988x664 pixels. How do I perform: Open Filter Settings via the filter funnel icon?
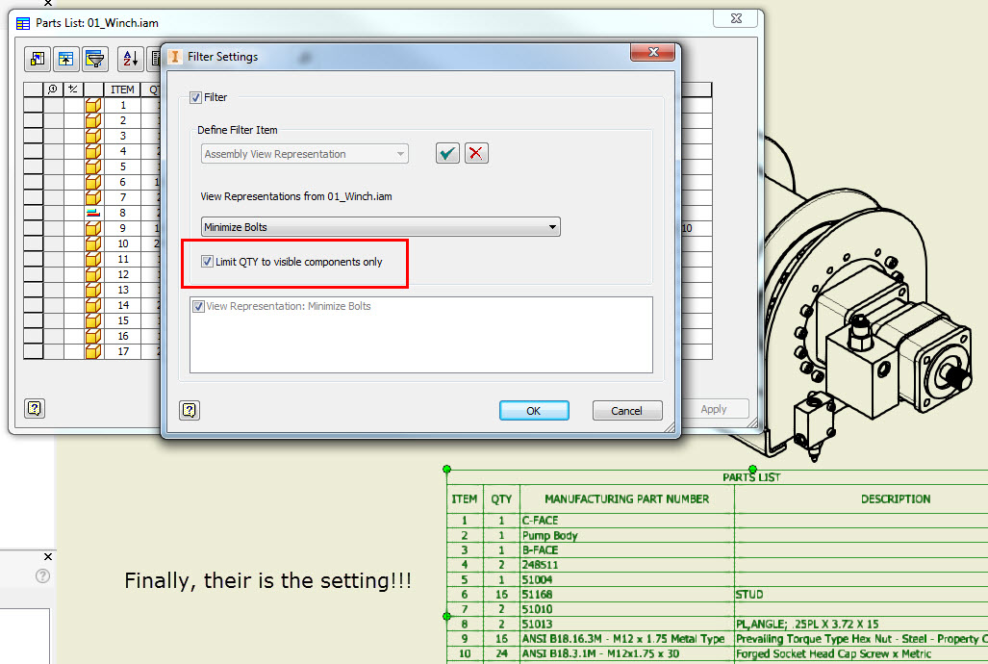[x=94, y=60]
